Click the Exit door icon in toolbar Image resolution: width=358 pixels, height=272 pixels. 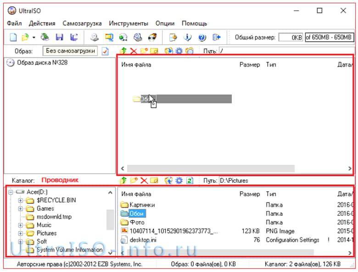coord(217,37)
